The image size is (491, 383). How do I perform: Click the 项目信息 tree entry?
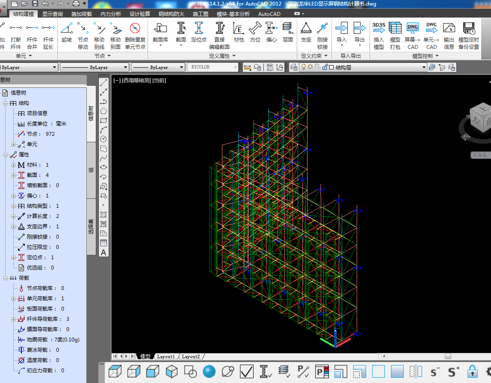[37, 114]
